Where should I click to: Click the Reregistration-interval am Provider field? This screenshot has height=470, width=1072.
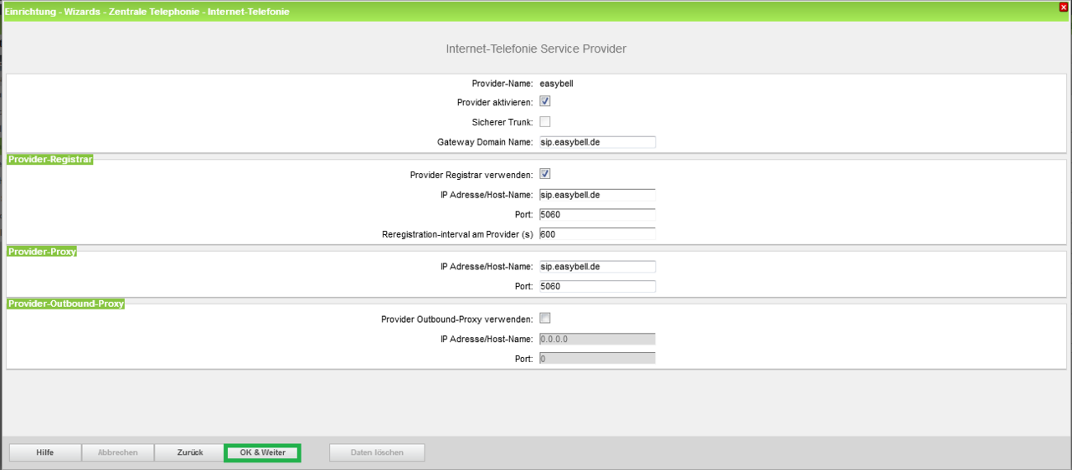point(596,235)
